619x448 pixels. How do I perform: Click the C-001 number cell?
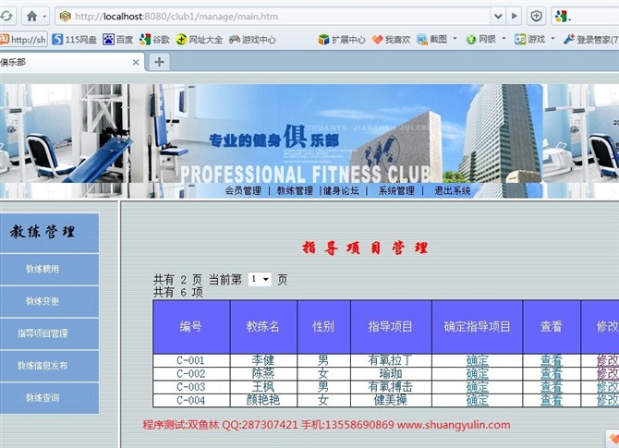191,360
